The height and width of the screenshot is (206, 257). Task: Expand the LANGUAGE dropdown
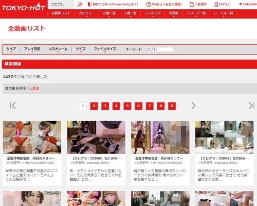pos(248,4)
